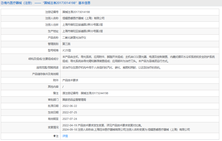Image resolution: width=222 pixels, height=141 pixels.
Task: Open the 详情 details link
Action: pyautogui.click(x=65, y=136)
